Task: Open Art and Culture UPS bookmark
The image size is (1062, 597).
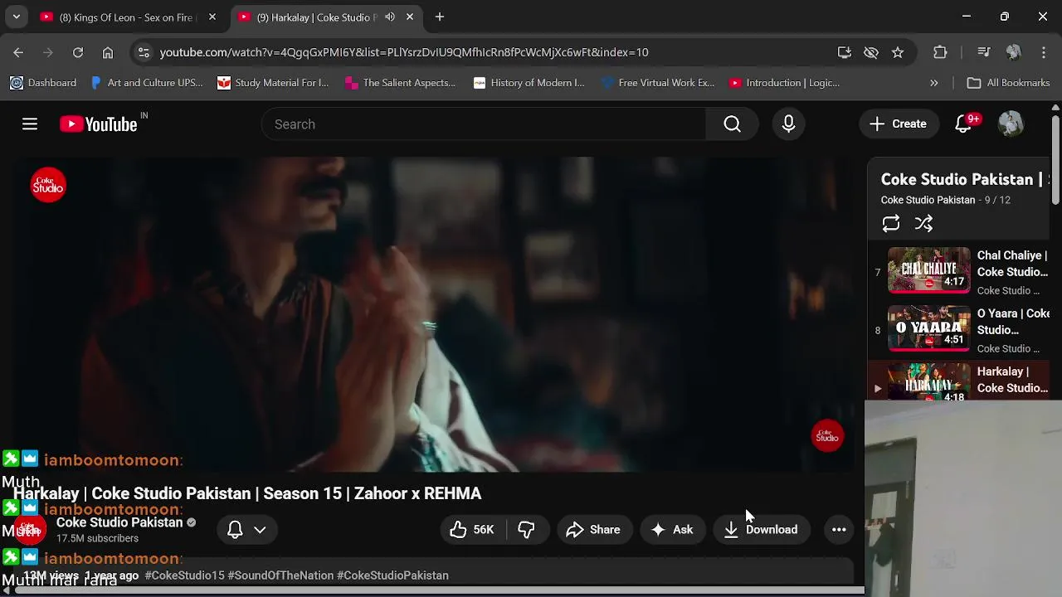Action: [146, 83]
